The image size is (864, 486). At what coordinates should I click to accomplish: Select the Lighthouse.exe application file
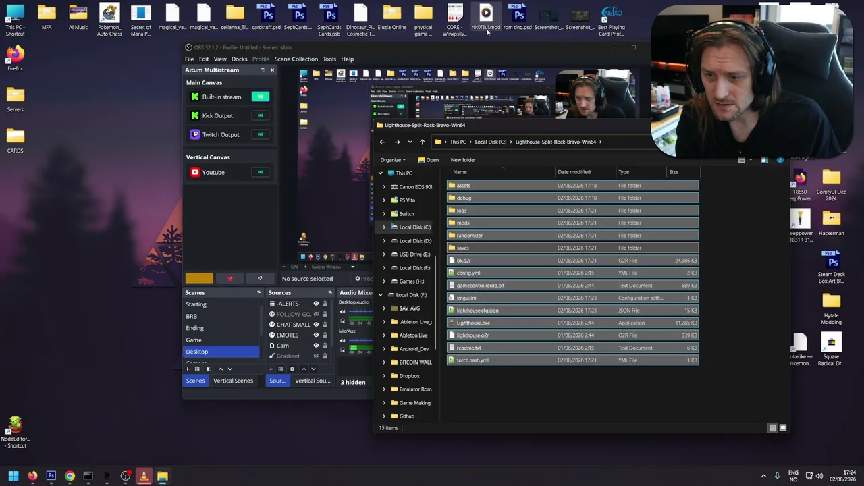click(573, 323)
